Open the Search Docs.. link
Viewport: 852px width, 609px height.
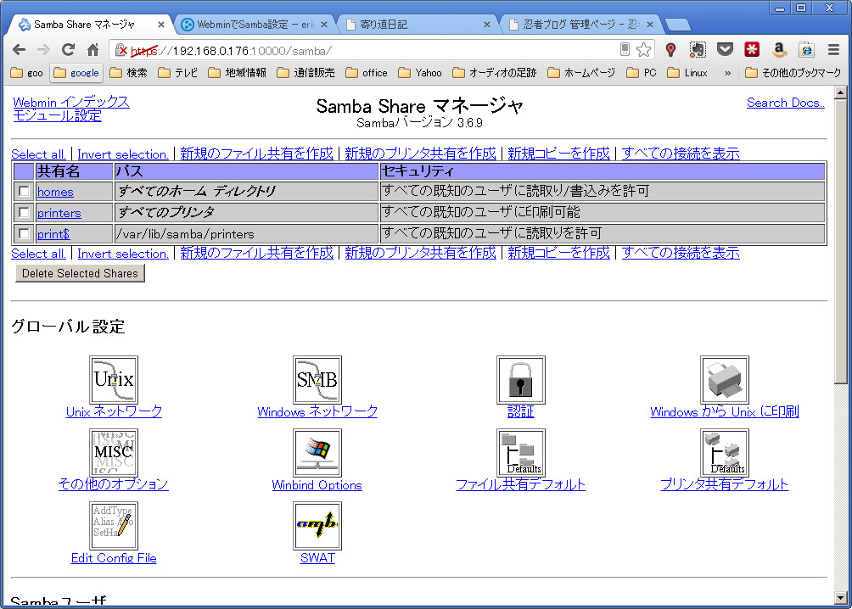pos(785,103)
